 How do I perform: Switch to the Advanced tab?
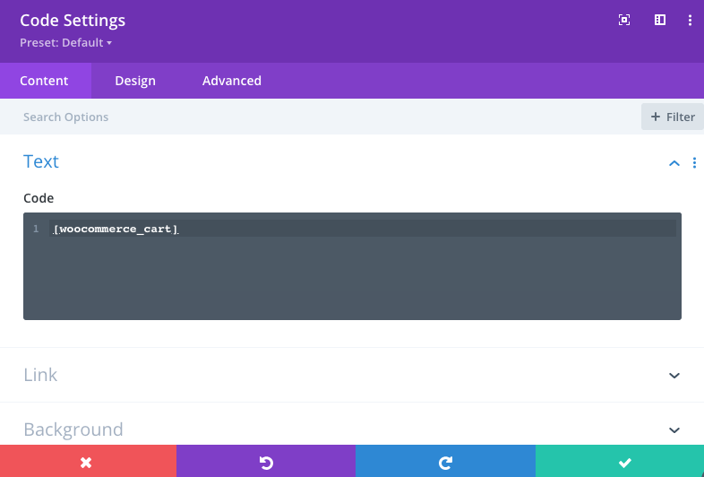232,81
